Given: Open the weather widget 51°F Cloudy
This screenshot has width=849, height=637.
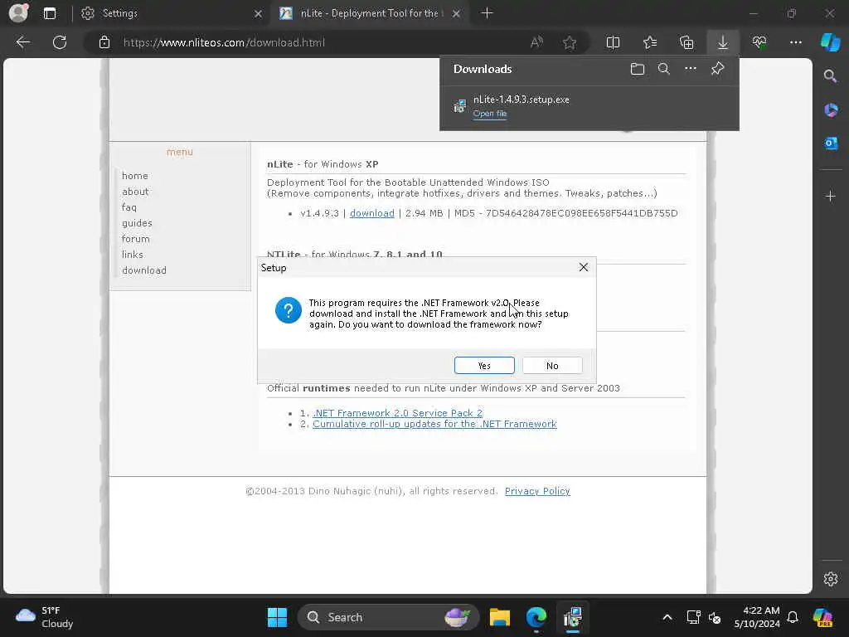Looking at the screenshot, I should coord(45,617).
